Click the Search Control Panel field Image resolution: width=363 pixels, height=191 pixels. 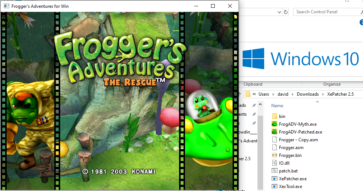click(x=328, y=12)
